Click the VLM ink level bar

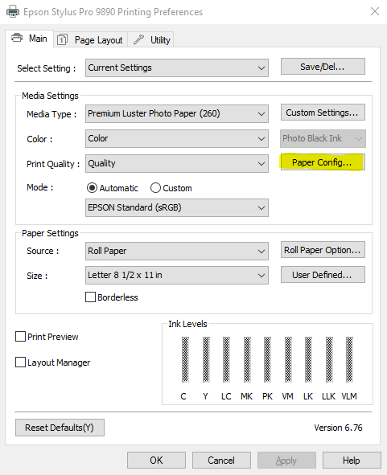point(349,359)
